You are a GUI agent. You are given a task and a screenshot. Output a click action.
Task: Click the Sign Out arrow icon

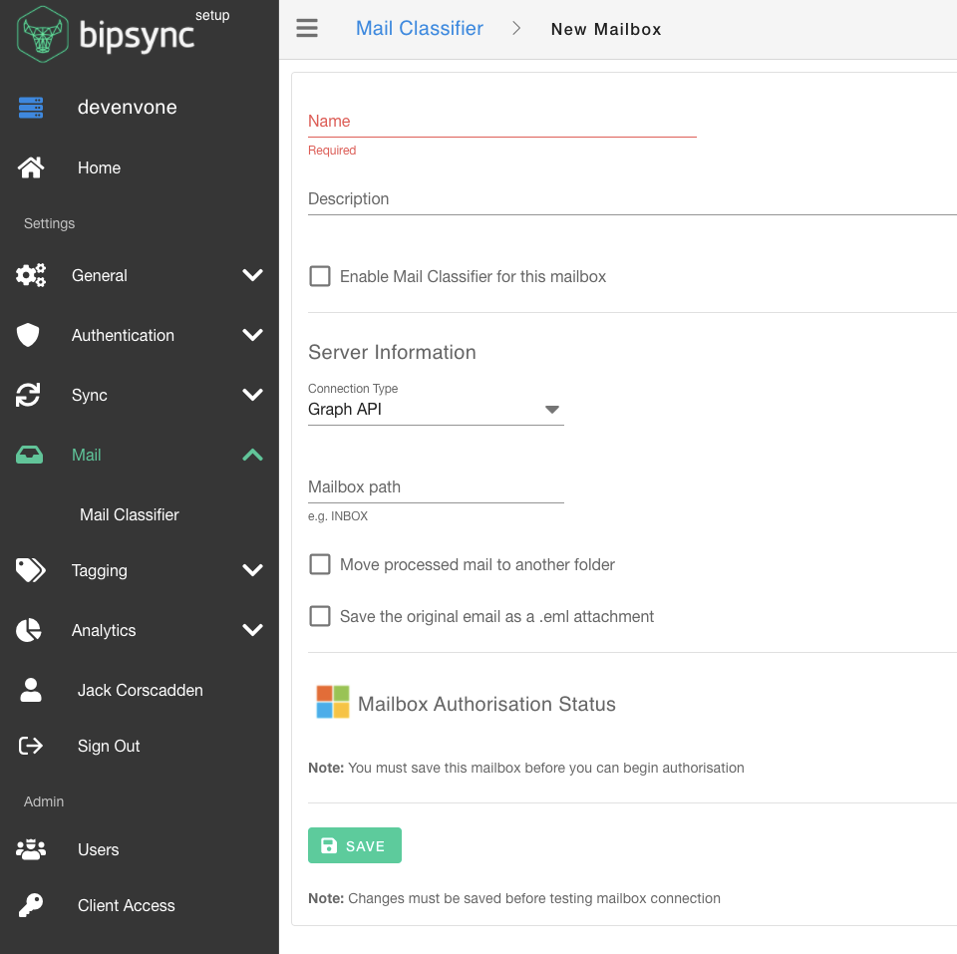31,746
